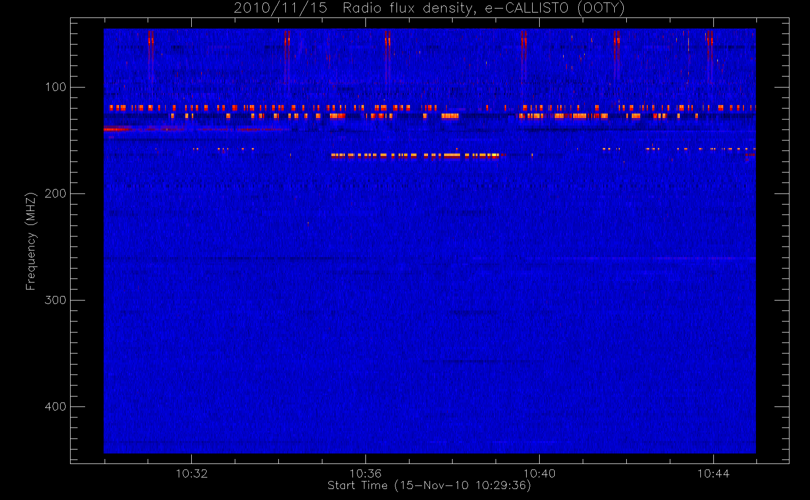Image resolution: width=810 pixels, height=500 pixels.
Task: Click the 300 frequency tick label
Action: [56, 300]
